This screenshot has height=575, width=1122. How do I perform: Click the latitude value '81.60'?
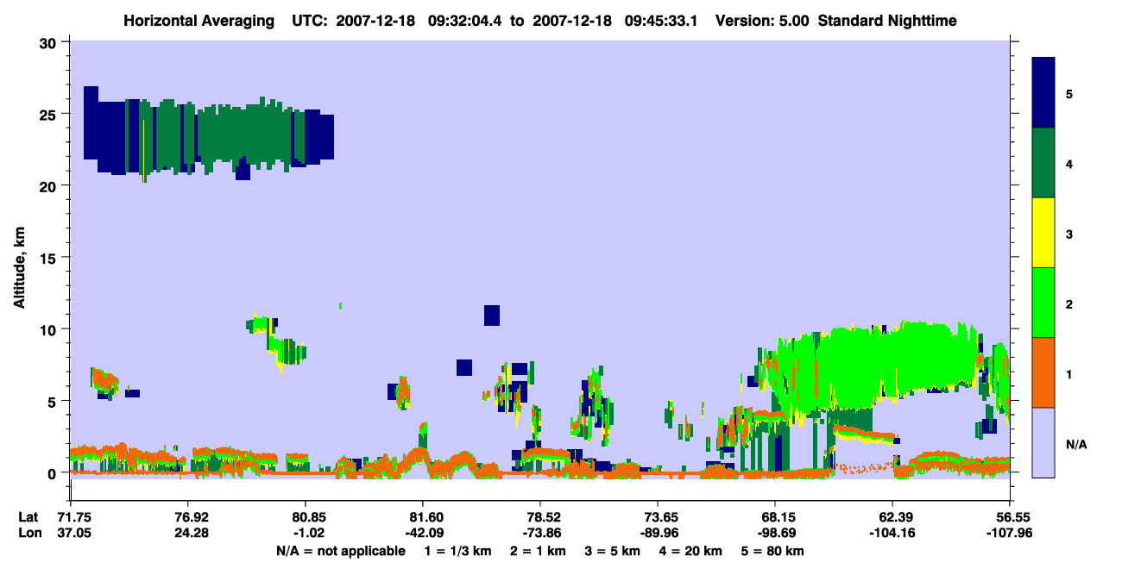pyautogui.click(x=423, y=517)
